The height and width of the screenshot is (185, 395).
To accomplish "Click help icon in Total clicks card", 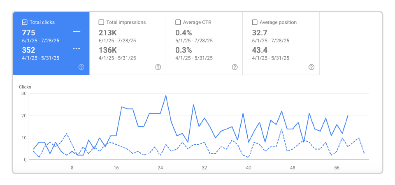I will (81, 67).
